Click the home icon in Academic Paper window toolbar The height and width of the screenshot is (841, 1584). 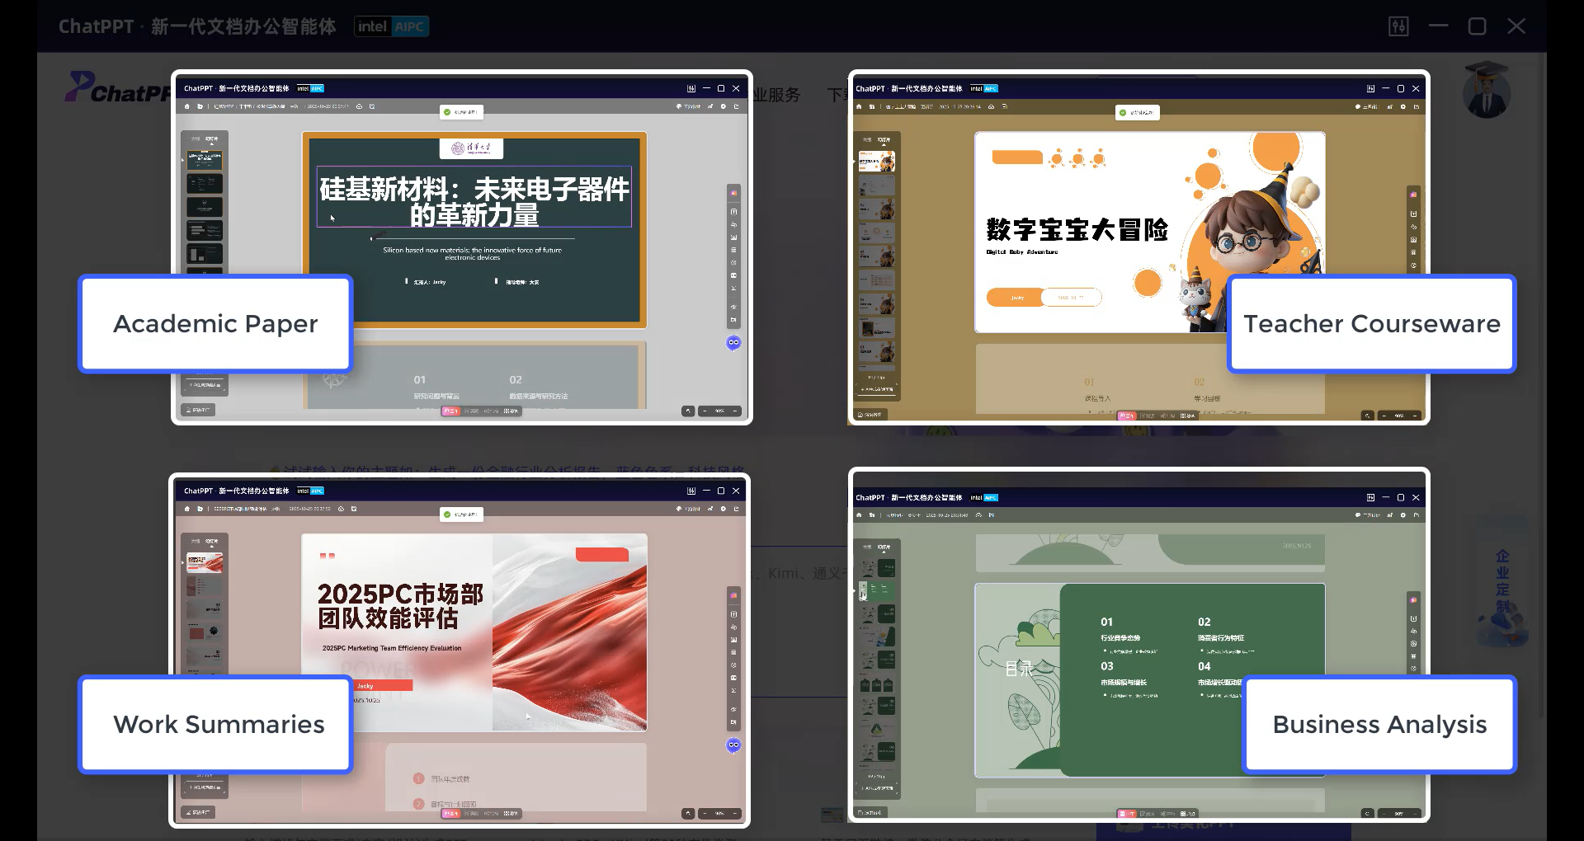(187, 106)
